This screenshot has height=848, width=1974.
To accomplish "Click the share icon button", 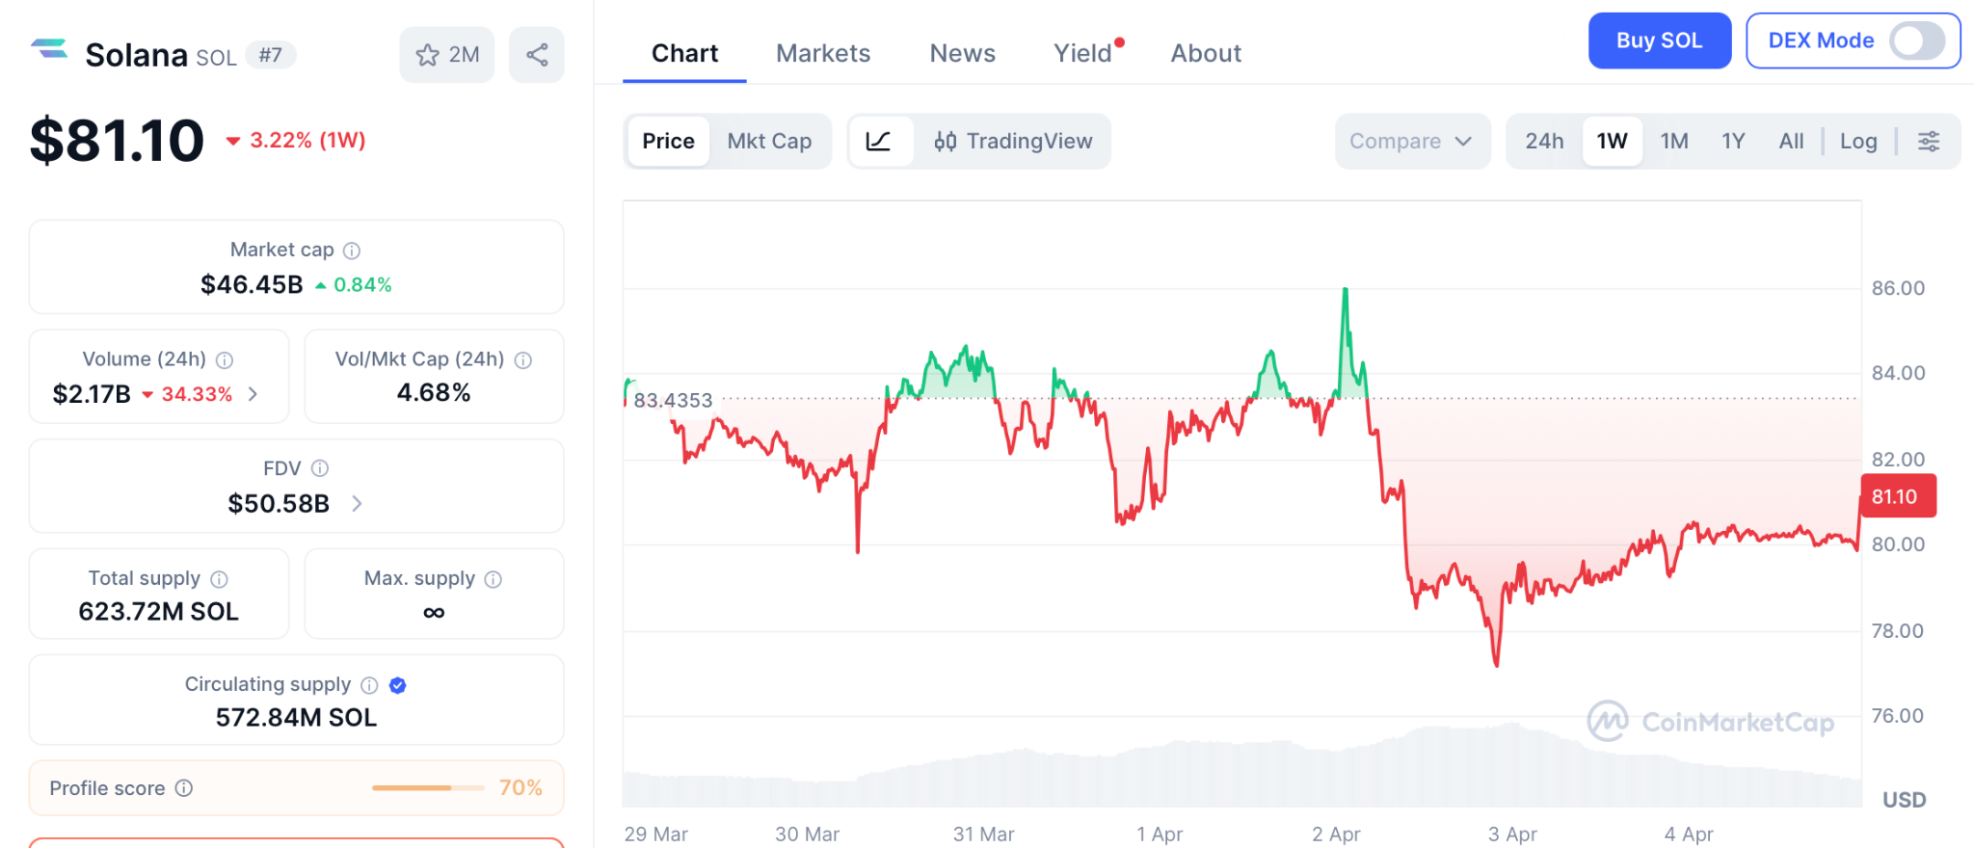I will point(537,55).
